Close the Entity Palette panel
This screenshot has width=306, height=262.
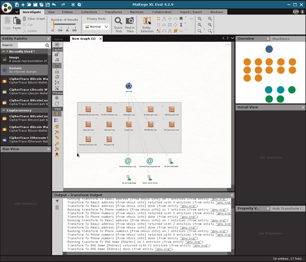click(49, 38)
